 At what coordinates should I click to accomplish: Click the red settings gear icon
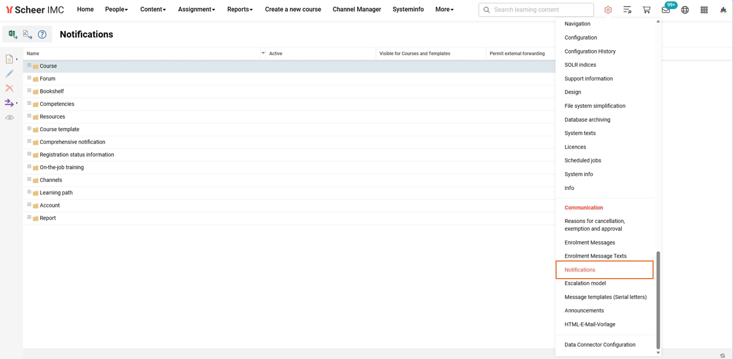tap(608, 10)
